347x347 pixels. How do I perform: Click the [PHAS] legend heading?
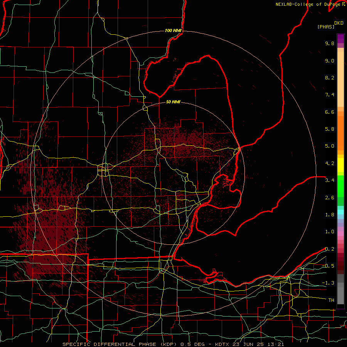[326, 27]
